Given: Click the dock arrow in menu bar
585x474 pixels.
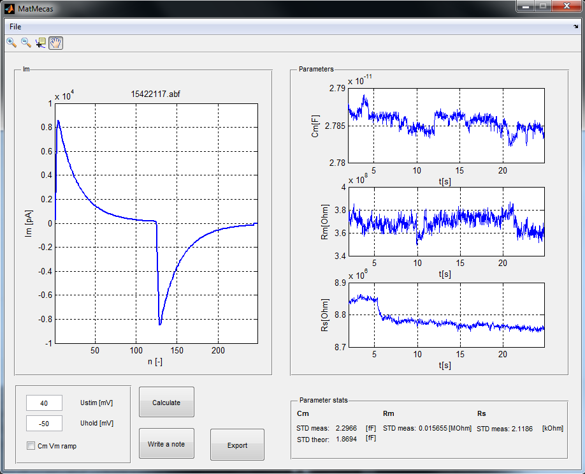Looking at the screenshot, I should (575, 27).
